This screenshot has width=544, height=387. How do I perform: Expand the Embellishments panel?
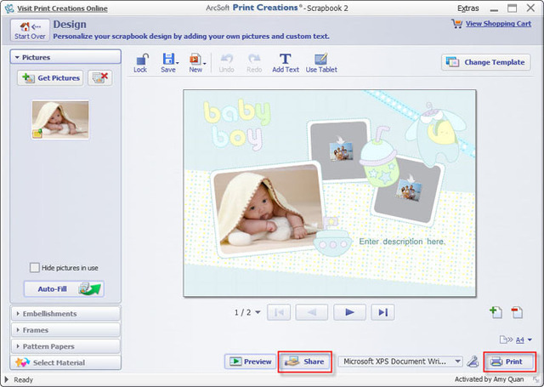coord(65,313)
